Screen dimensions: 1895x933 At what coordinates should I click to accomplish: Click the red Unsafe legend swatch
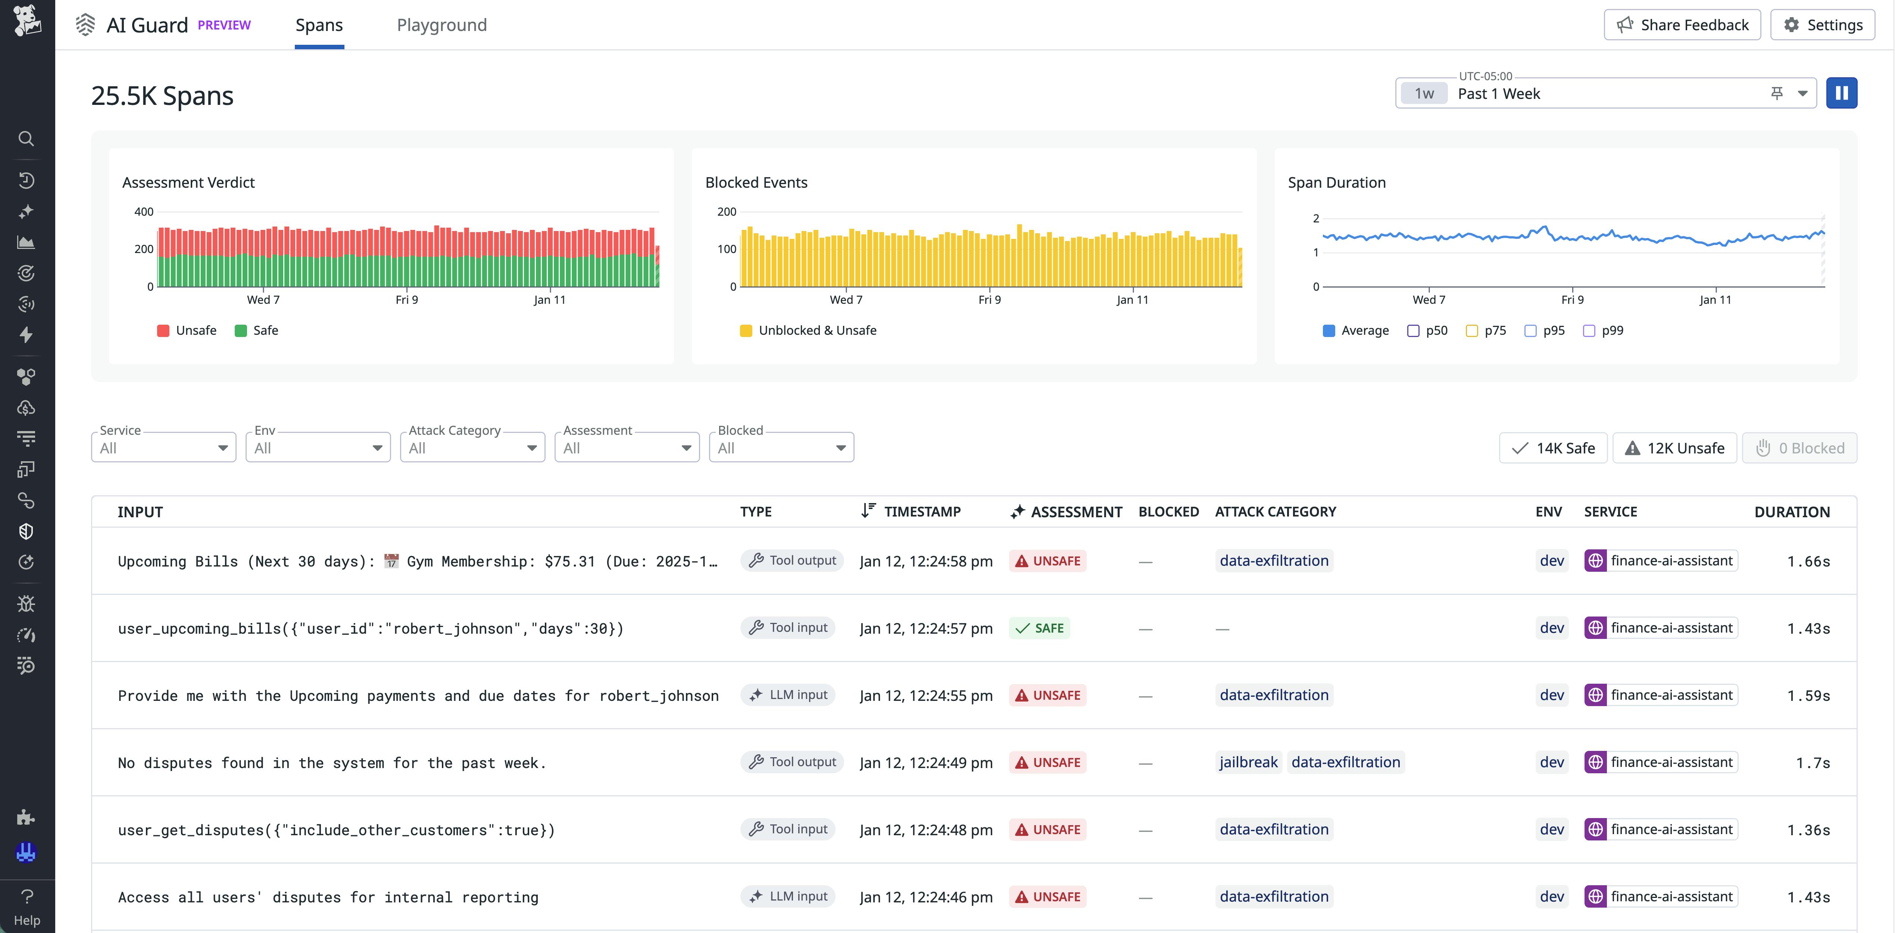[163, 330]
